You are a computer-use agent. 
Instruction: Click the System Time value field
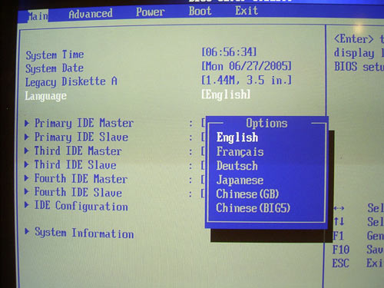pos(229,52)
